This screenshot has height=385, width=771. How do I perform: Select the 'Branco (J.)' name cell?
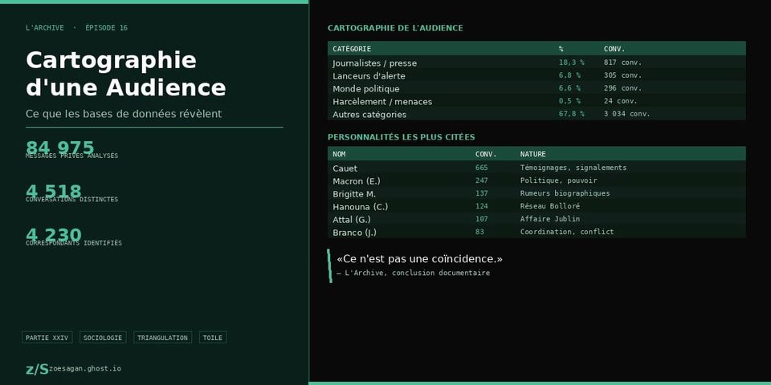(x=354, y=232)
